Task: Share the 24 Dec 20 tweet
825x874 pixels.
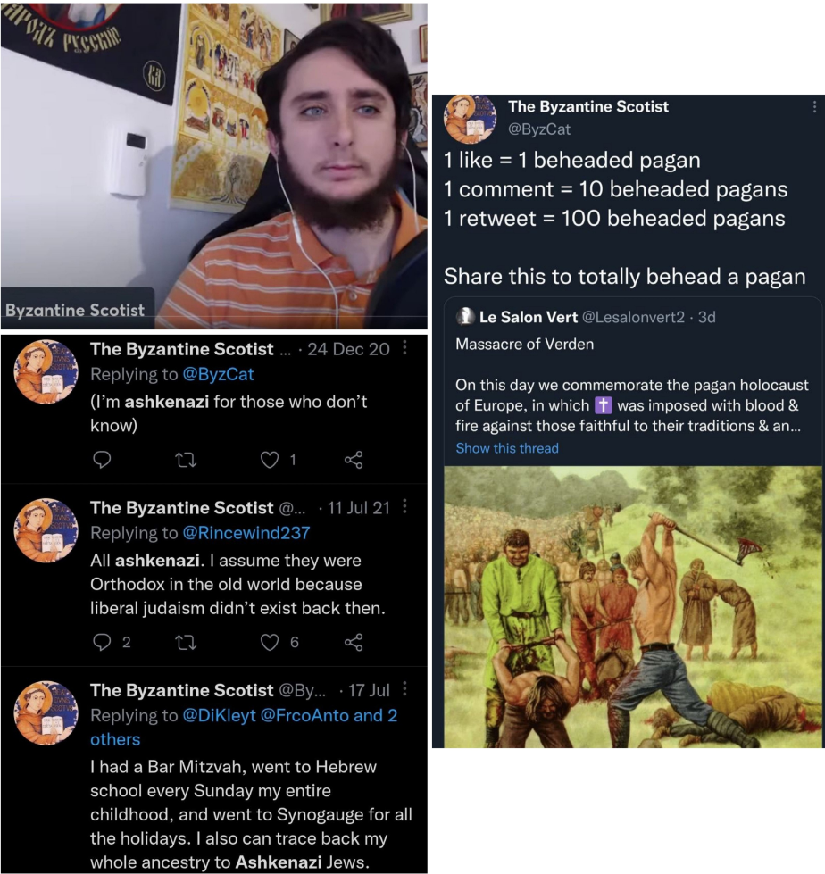Action: pyautogui.click(x=354, y=459)
